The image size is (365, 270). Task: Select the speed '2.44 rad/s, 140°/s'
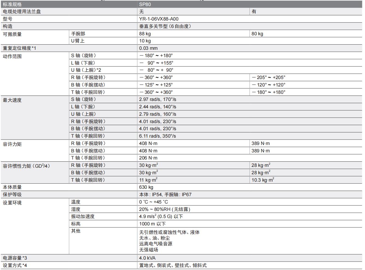pos(158,107)
